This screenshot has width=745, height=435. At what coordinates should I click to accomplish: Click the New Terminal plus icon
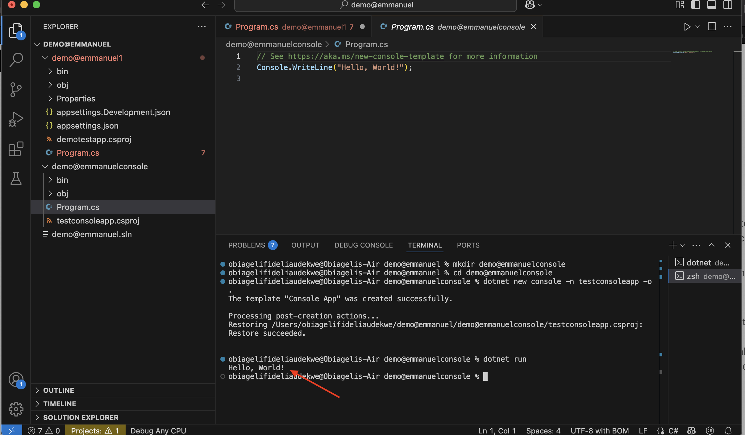[x=673, y=245]
